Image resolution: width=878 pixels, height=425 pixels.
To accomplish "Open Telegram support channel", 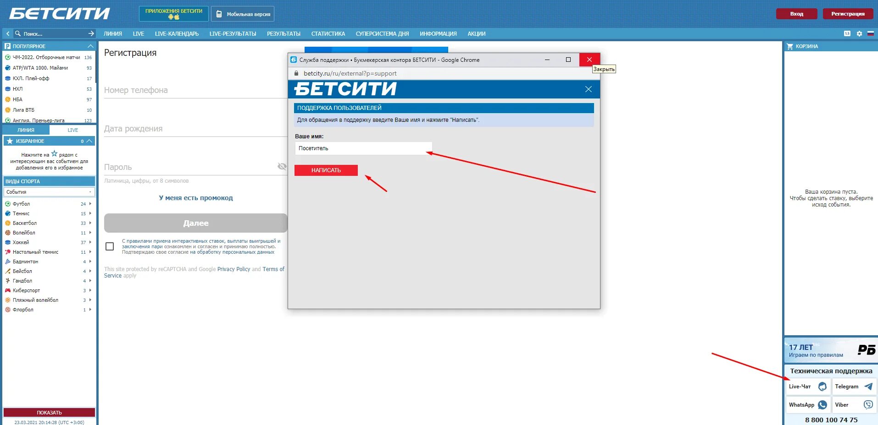I will tap(854, 387).
